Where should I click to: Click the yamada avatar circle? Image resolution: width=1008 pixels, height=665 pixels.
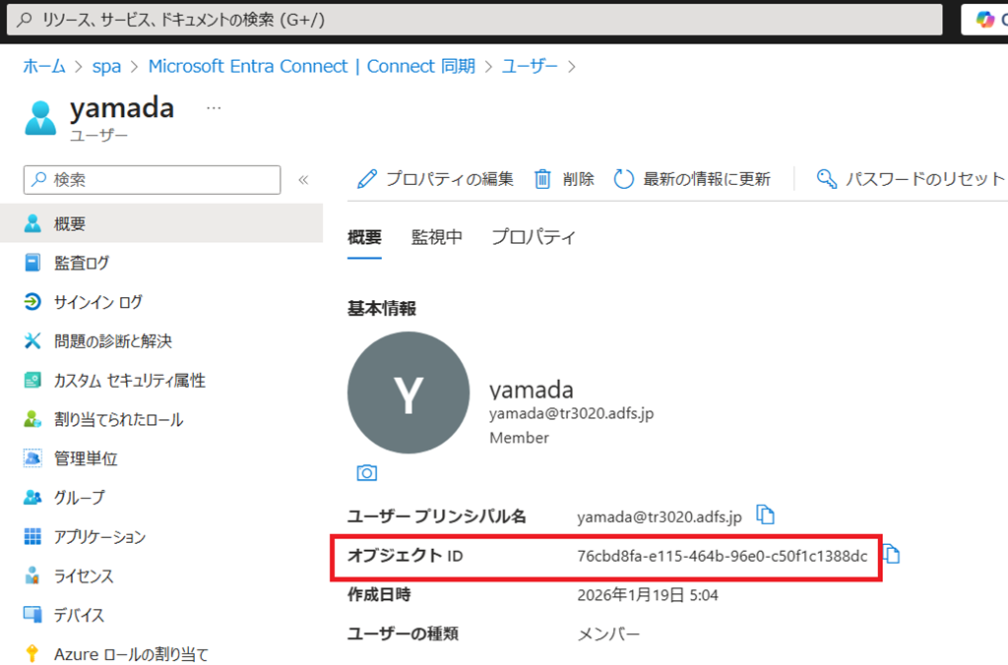point(409,393)
